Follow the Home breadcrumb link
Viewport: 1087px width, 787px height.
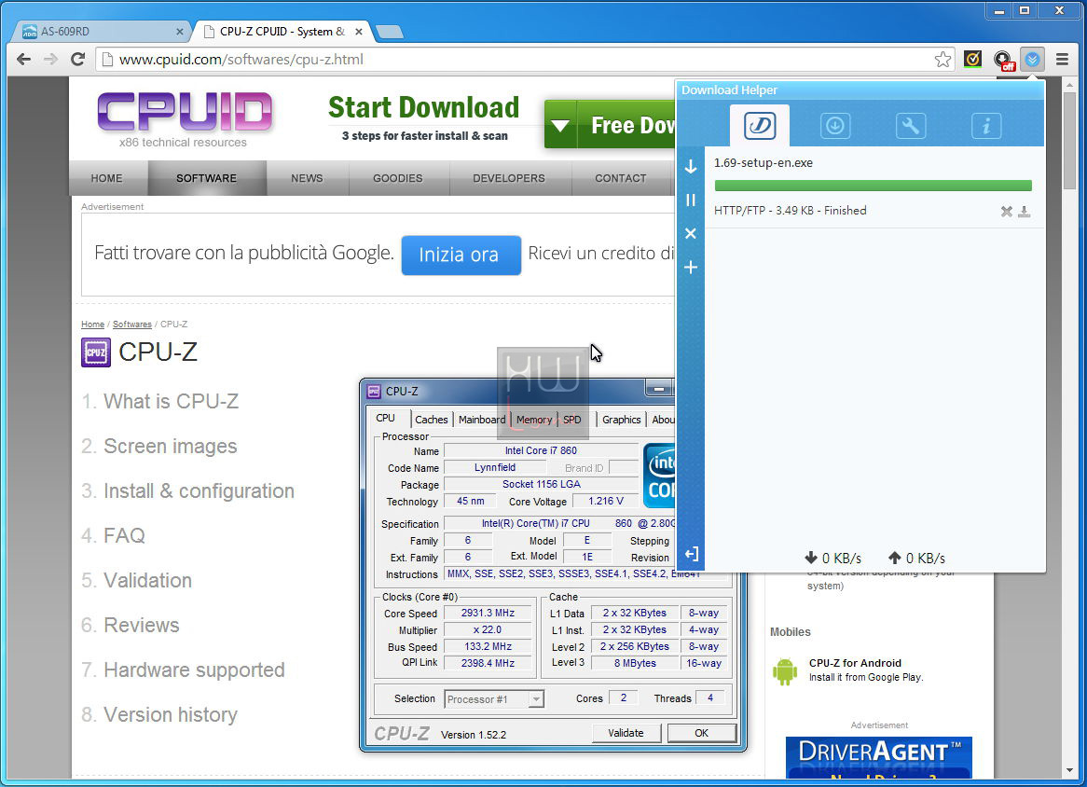click(92, 324)
